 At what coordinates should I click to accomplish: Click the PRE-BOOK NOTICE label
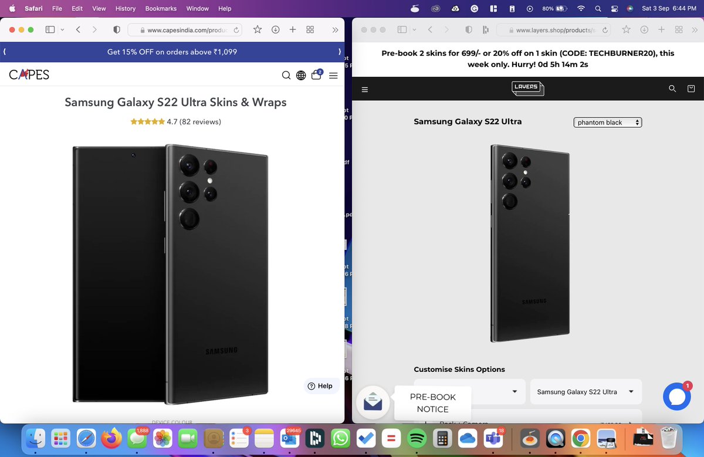pos(433,403)
